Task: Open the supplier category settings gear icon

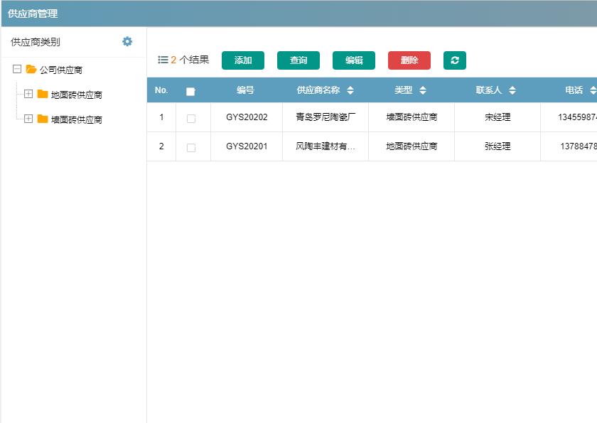Action: pyautogui.click(x=127, y=42)
